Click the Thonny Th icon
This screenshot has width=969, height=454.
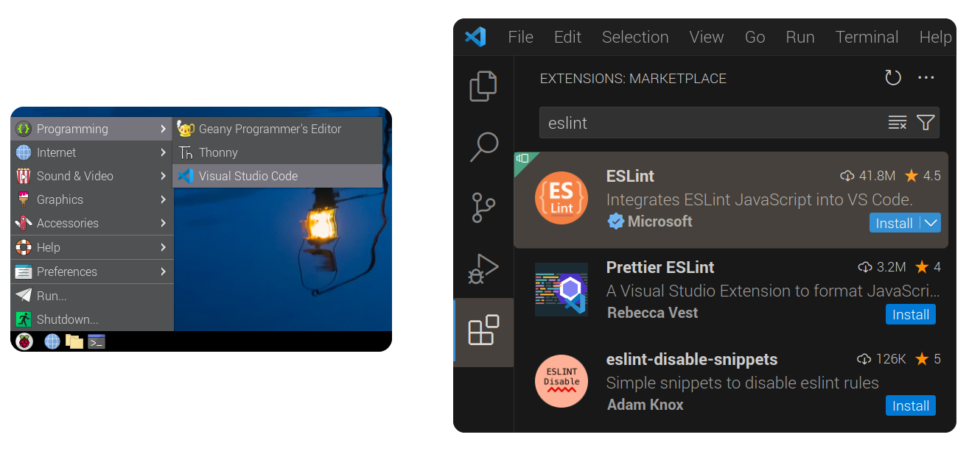point(186,152)
